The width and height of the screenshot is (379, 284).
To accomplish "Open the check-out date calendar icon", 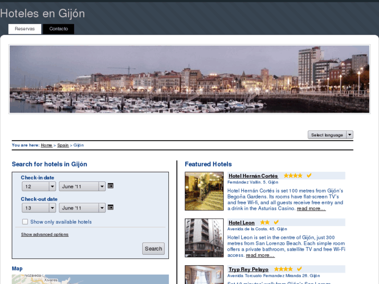I will click(x=111, y=207).
